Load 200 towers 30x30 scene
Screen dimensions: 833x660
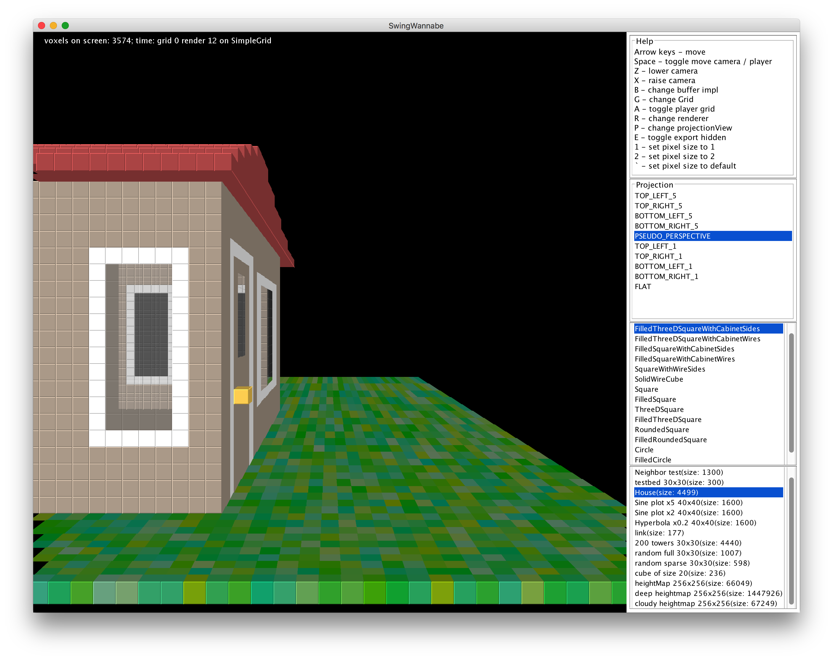click(x=708, y=542)
